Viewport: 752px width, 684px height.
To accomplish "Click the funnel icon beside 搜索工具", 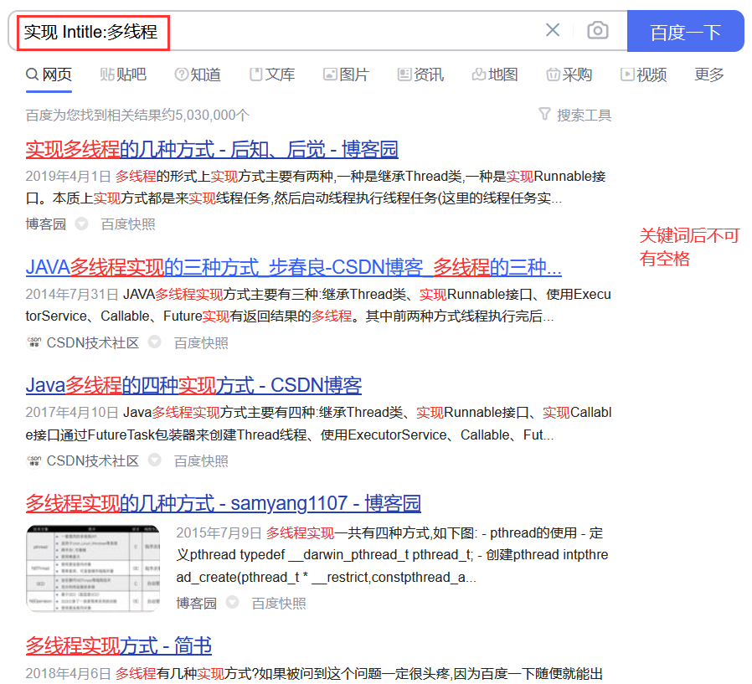I will coord(544,114).
